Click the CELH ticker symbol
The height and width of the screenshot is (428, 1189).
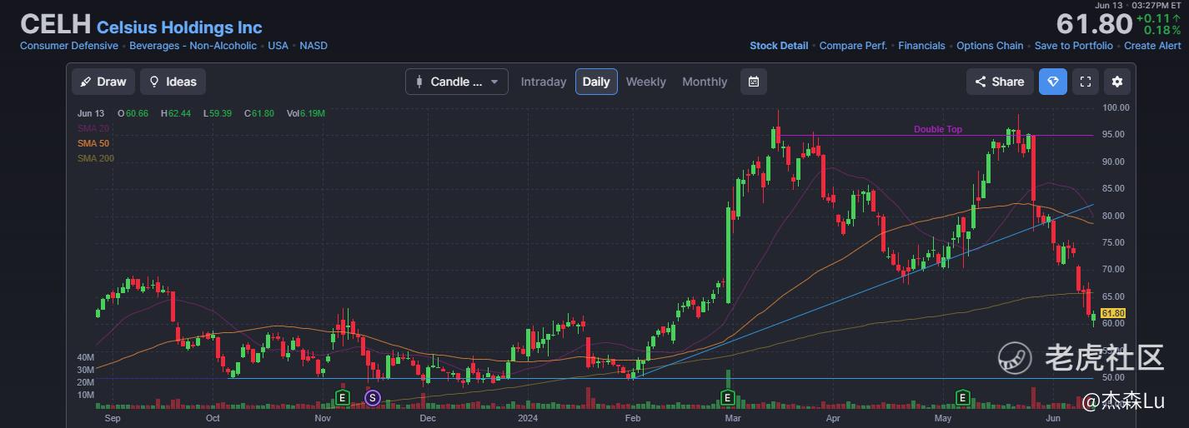pos(55,24)
